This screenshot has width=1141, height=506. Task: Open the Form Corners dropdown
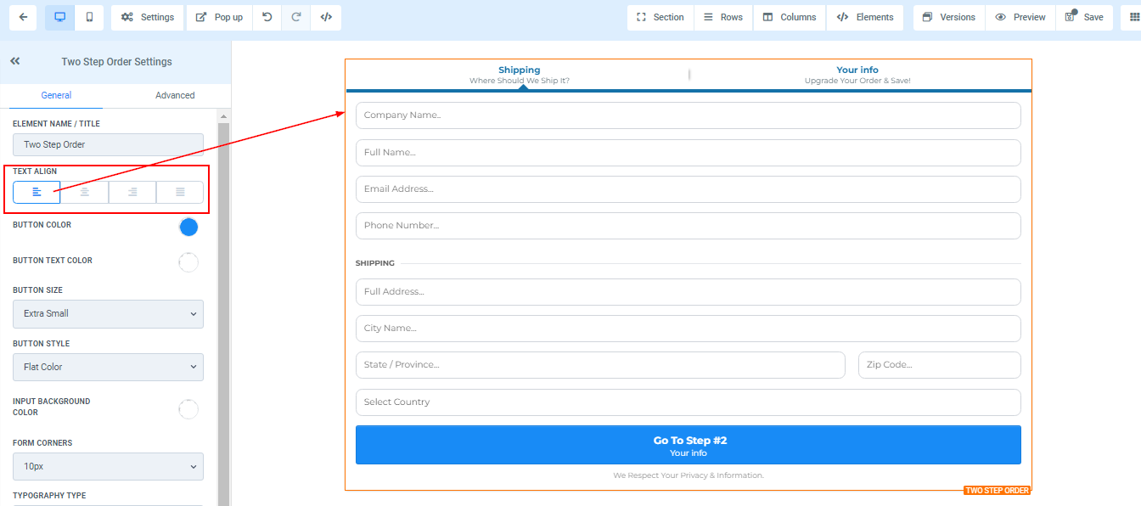click(108, 467)
